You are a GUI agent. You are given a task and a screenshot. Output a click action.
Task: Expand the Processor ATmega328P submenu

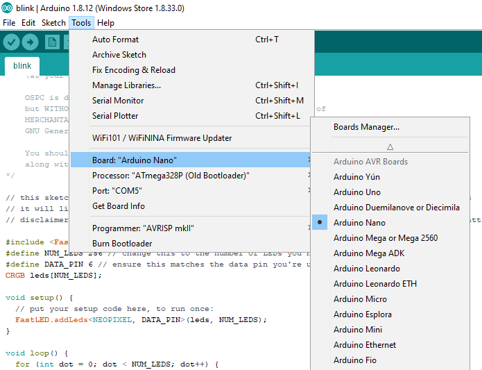[x=190, y=176]
